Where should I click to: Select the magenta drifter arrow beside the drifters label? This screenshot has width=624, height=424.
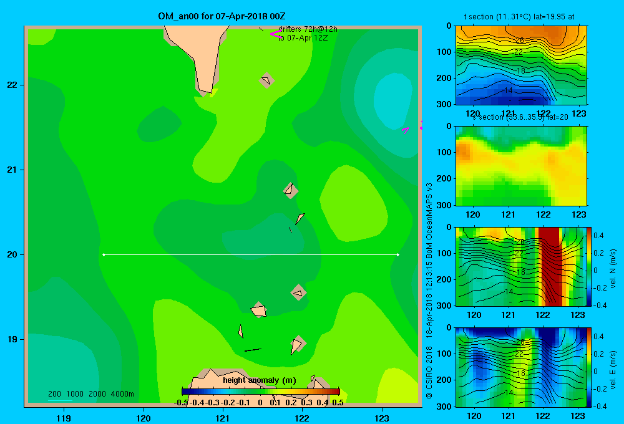pyautogui.click(x=275, y=34)
